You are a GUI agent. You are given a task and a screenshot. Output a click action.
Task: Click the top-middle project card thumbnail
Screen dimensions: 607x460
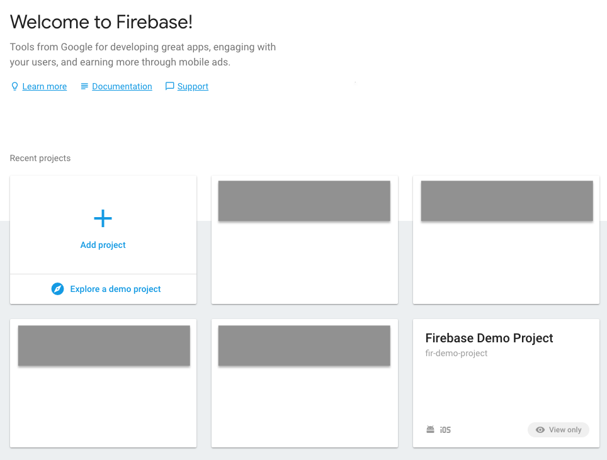tap(304, 201)
